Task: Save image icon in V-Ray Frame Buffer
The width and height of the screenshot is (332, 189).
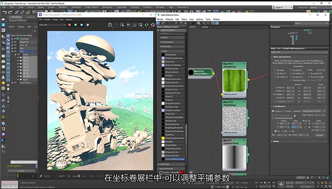Action: 110,25
